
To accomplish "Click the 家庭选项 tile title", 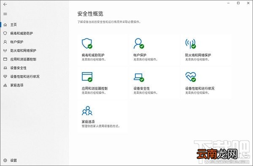I will [88, 122].
